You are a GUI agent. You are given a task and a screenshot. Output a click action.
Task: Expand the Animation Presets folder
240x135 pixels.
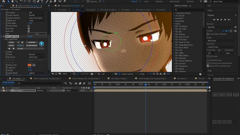[x=174, y=13]
